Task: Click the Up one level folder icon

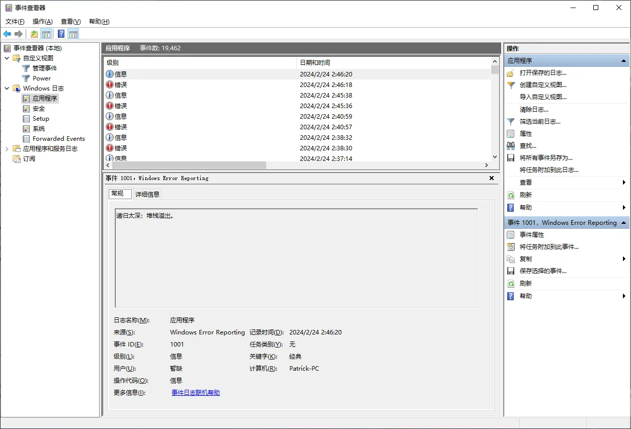Action: pos(34,34)
